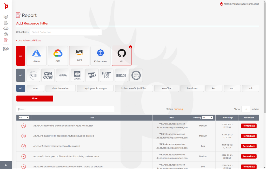Open the Select Collection dropdown
The image size is (266, 169).
click(66, 32)
